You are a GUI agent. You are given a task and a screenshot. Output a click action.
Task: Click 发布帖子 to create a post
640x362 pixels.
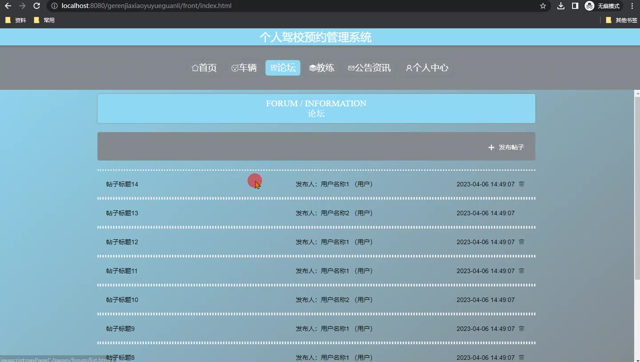[x=506, y=147]
